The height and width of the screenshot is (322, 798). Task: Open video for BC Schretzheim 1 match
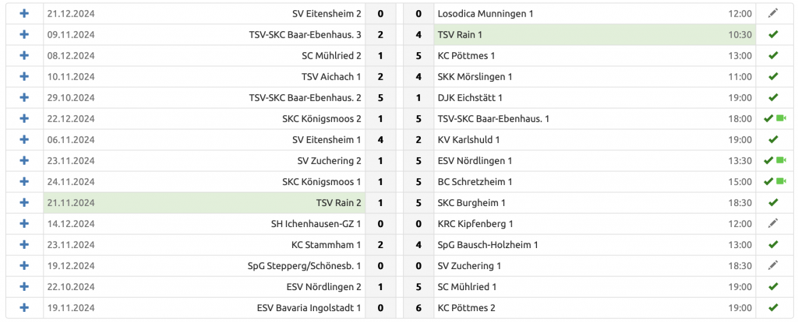coord(780,182)
